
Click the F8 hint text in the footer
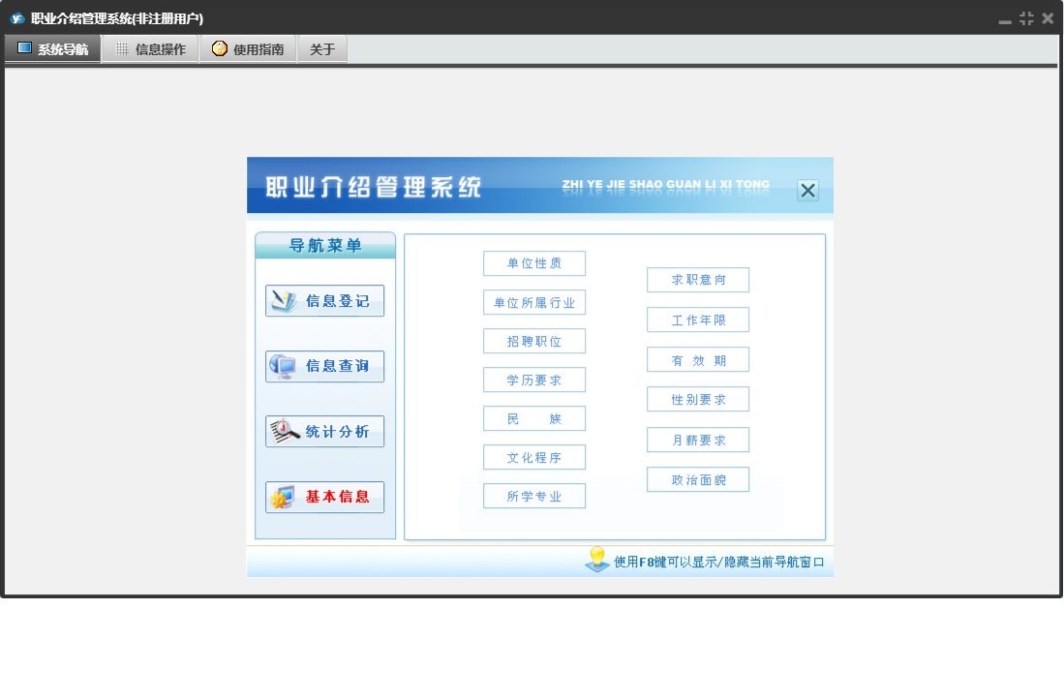tap(718, 562)
